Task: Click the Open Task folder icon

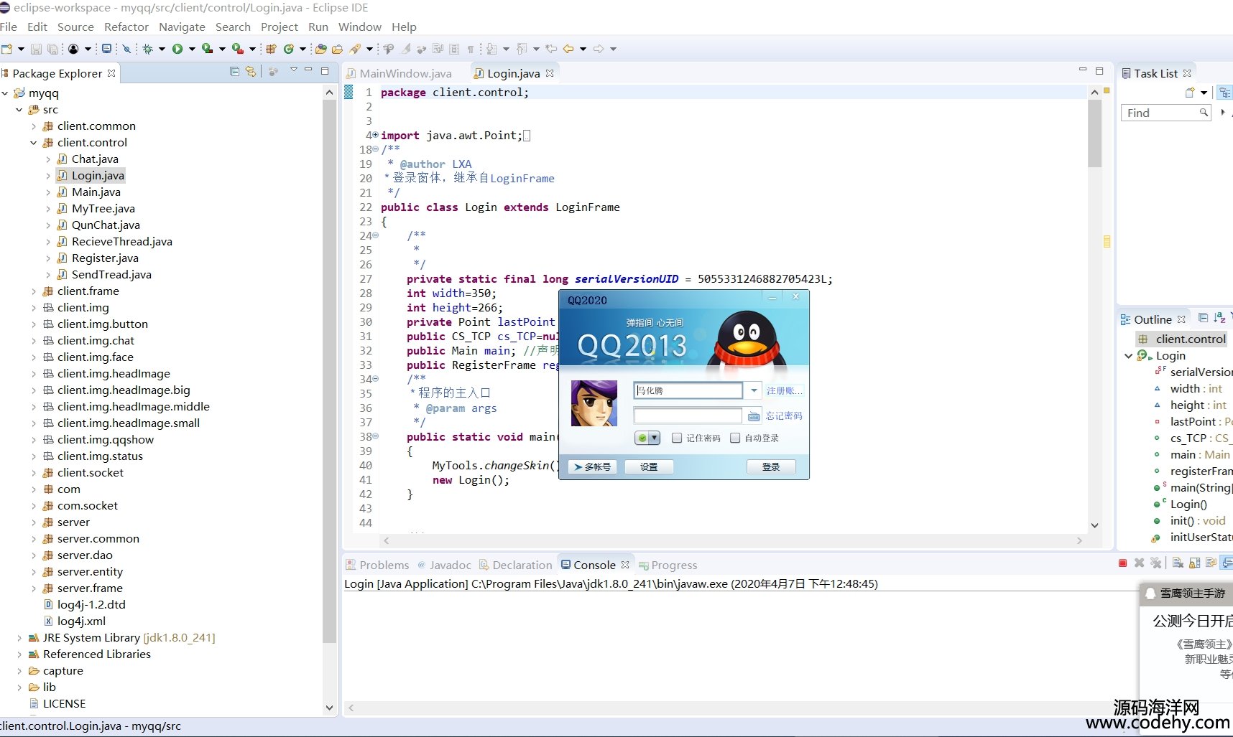Action: 337,49
